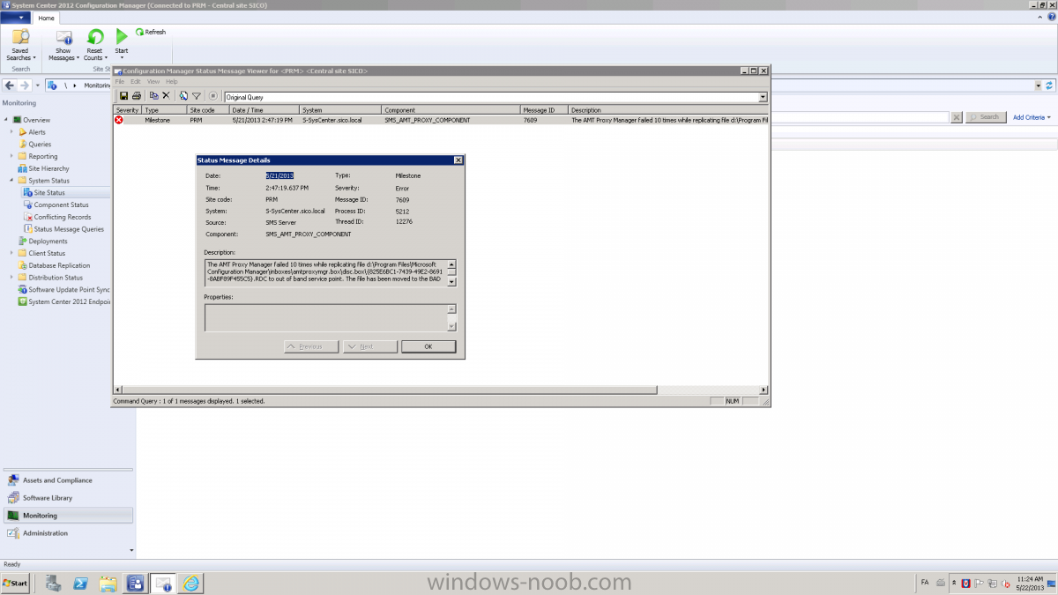This screenshot has height=595, width=1058.
Task: Open the Add Criteria dropdown
Action: click(1032, 117)
